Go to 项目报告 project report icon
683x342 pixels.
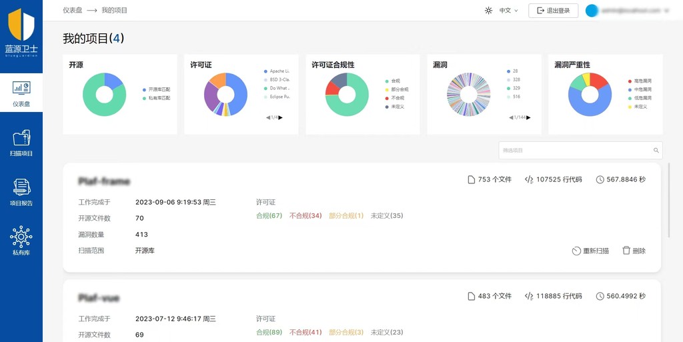tap(21, 187)
